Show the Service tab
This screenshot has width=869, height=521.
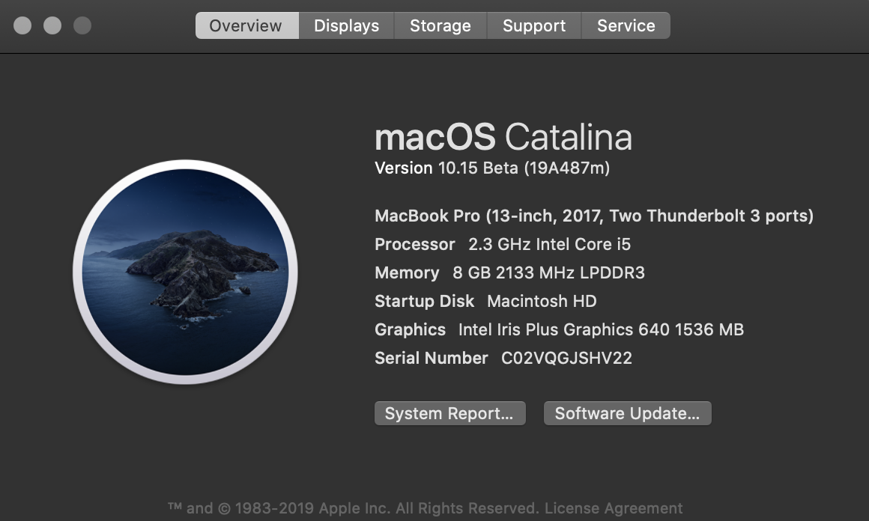pyautogui.click(x=626, y=25)
